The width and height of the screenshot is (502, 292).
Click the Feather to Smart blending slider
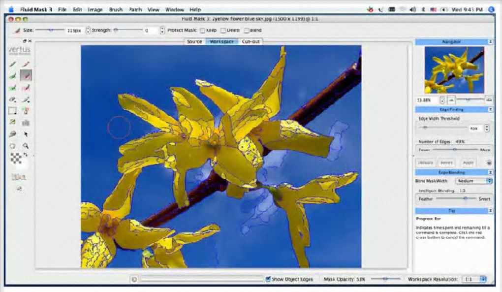click(456, 198)
